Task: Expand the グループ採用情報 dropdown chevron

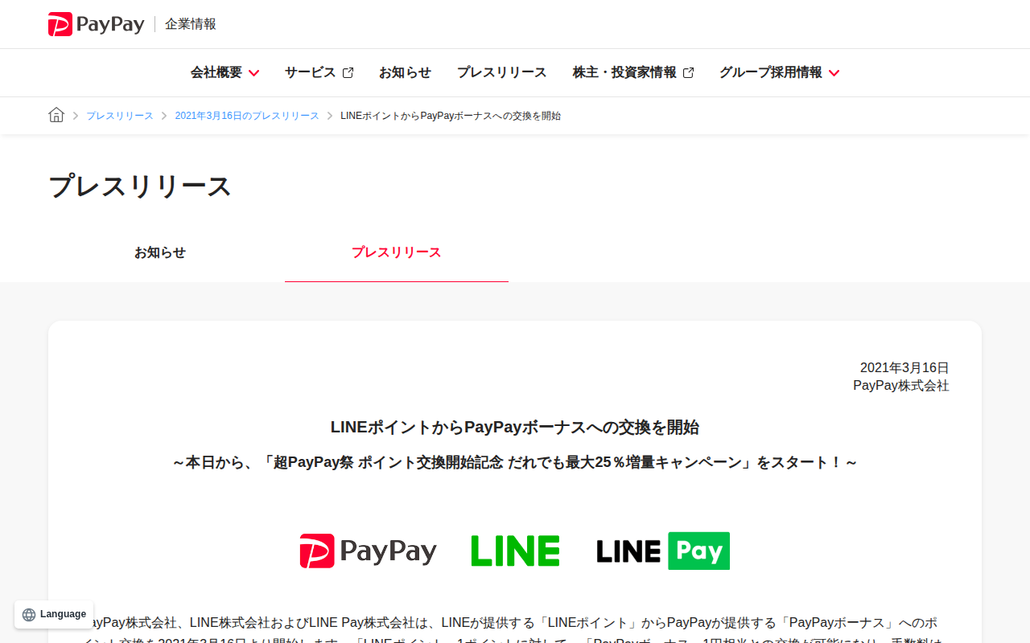Action: (x=834, y=73)
